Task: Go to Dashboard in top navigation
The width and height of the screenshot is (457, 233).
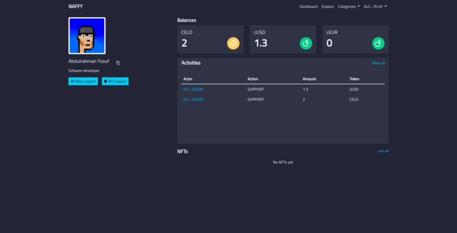Action: pos(308,6)
